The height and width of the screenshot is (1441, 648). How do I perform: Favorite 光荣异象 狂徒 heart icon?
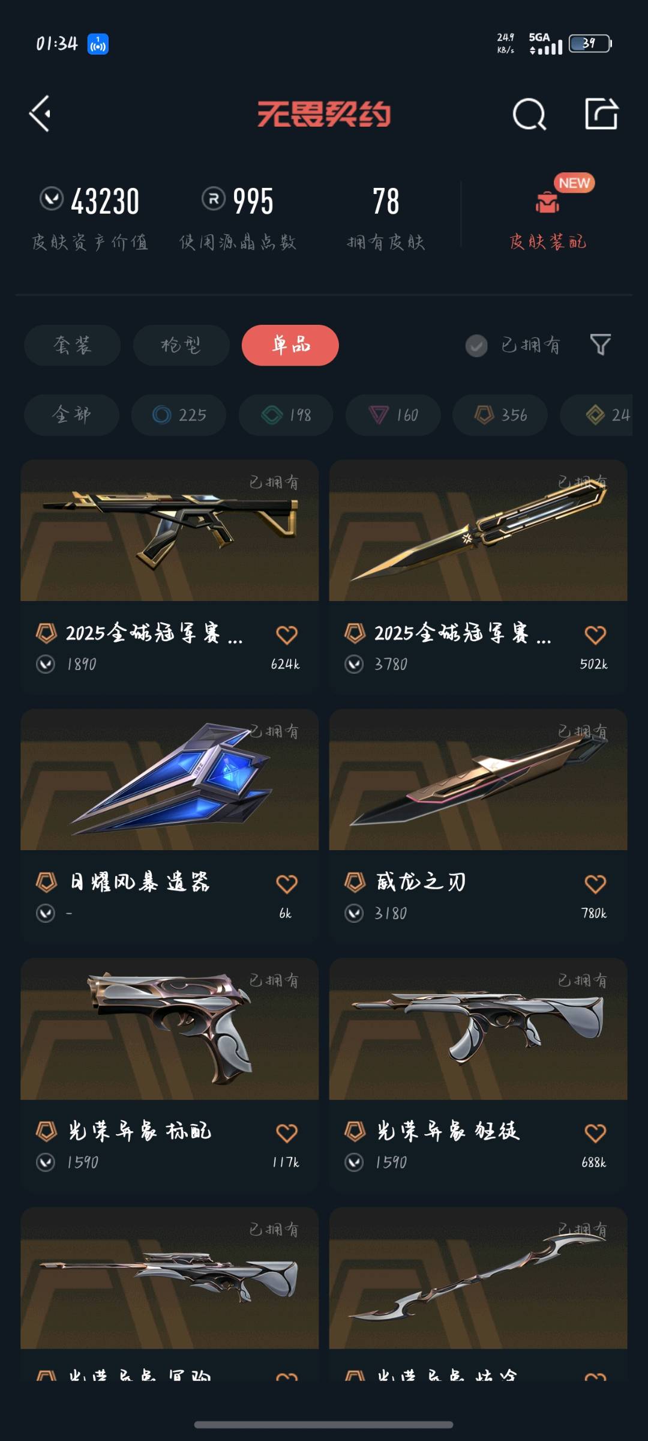click(x=595, y=1132)
